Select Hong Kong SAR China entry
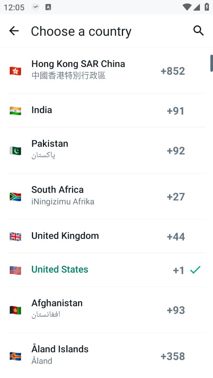 (x=106, y=71)
